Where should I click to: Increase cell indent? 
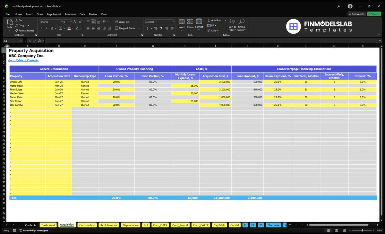click(108, 28)
